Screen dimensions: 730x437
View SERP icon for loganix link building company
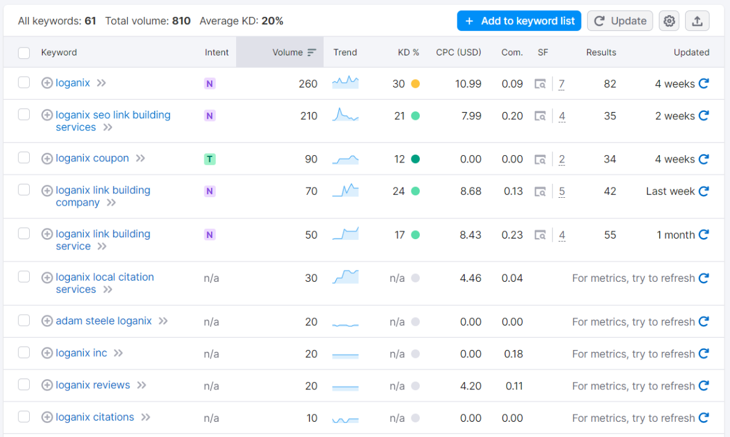coord(540,192)
